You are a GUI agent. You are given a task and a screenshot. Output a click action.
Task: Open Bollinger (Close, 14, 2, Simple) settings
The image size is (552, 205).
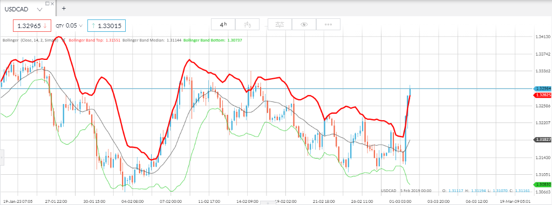(x=30, y=40)
